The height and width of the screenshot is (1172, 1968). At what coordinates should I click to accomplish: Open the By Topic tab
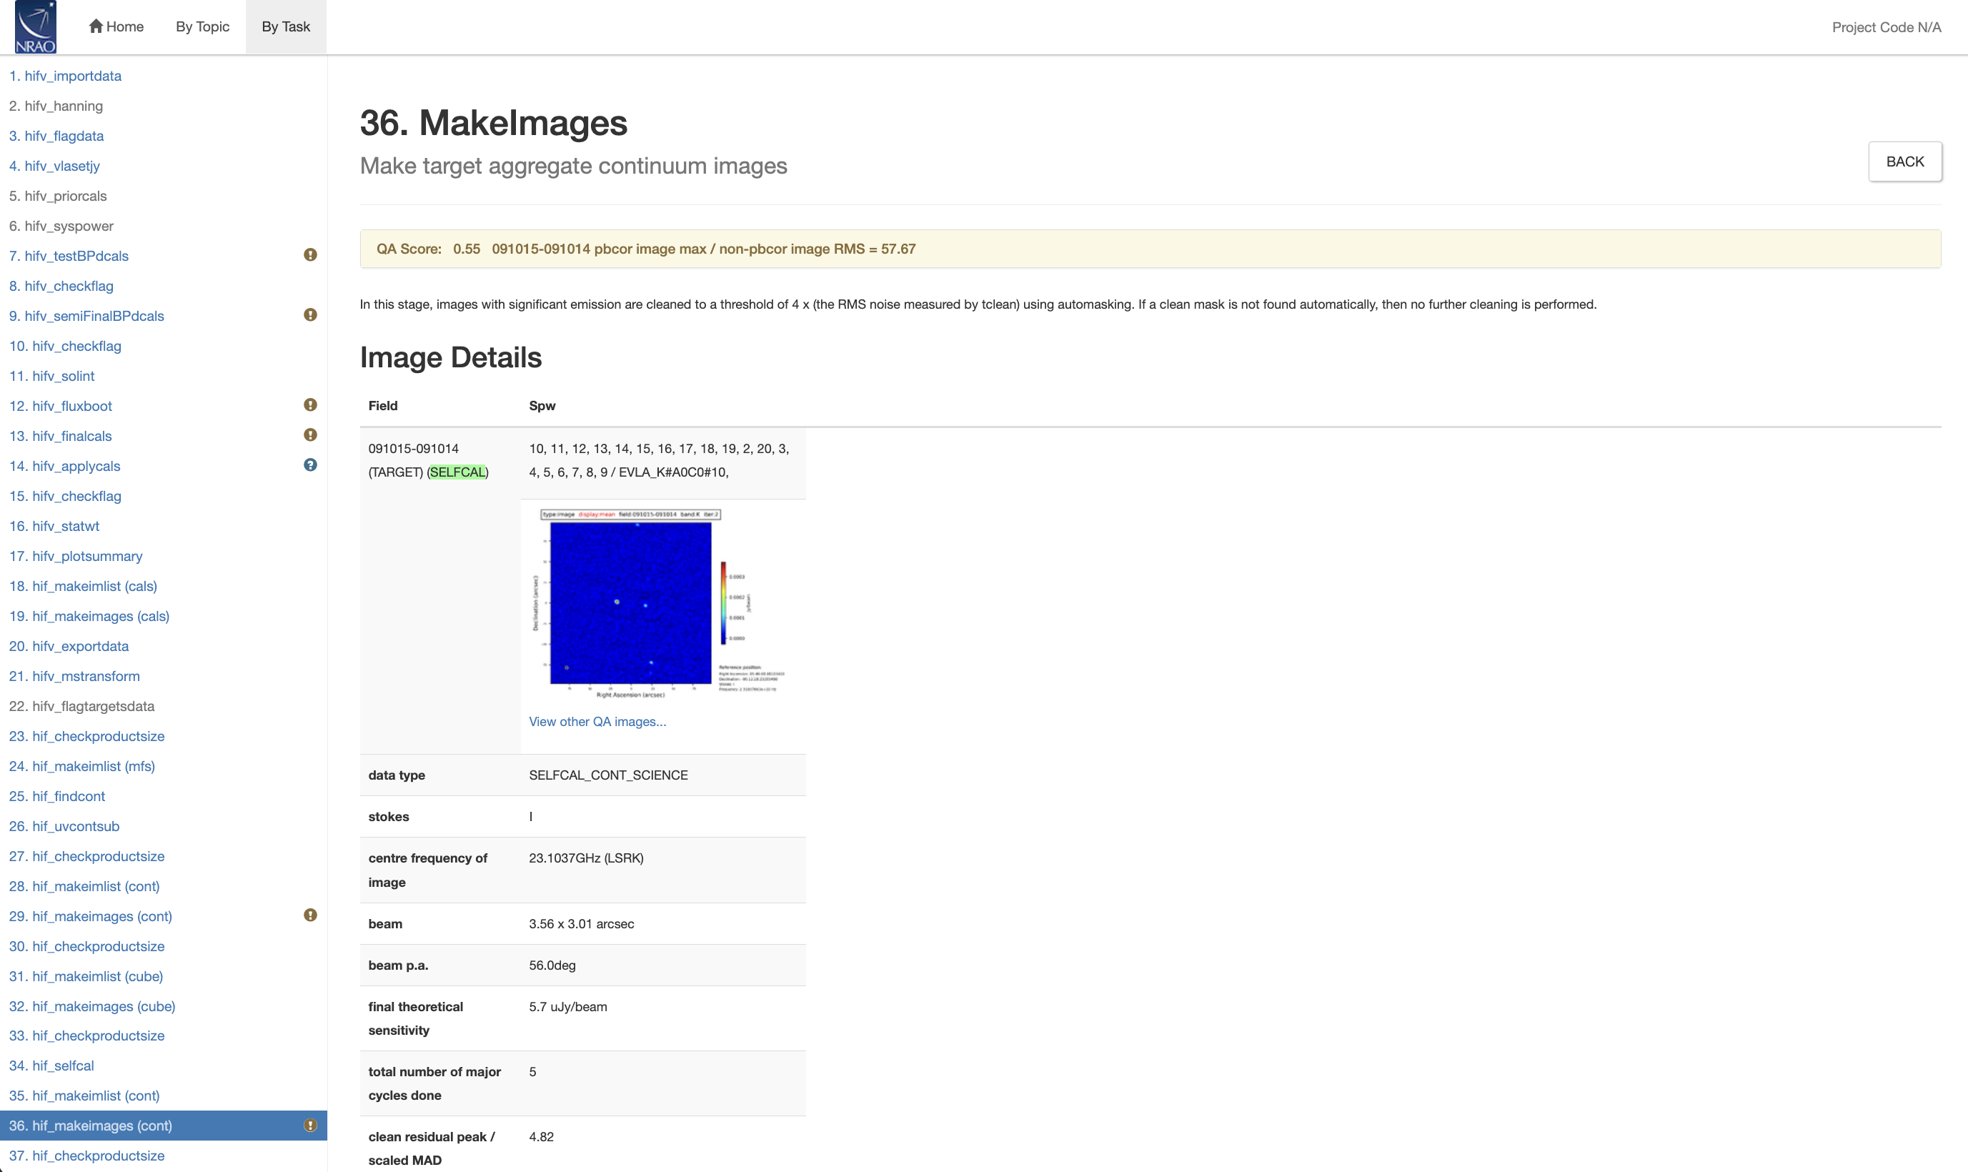(202, 27)
